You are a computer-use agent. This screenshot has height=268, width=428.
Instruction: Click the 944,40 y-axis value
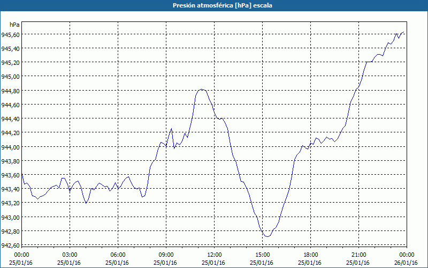pos(10,119)
